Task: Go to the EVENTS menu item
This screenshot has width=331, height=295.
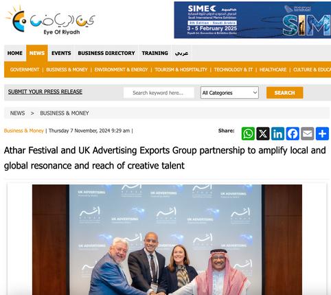Action: pos(61,53)
